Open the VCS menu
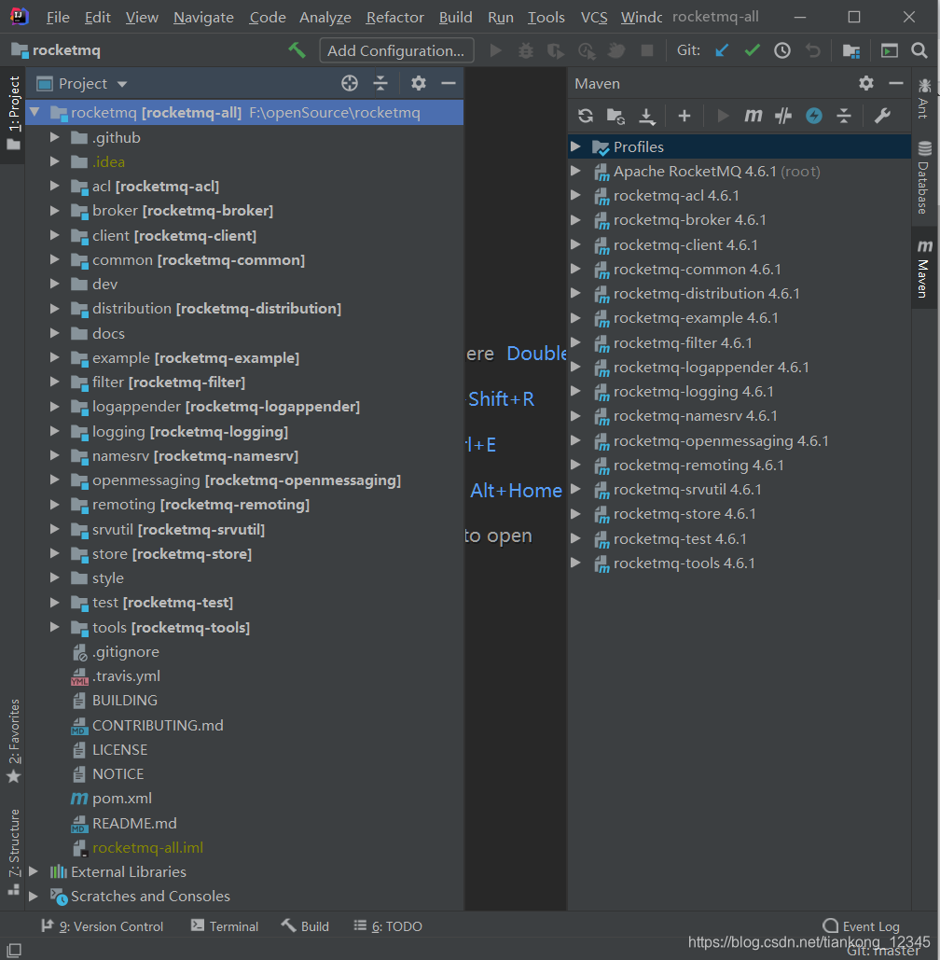940x960 pixels. (x=594, y=17)
